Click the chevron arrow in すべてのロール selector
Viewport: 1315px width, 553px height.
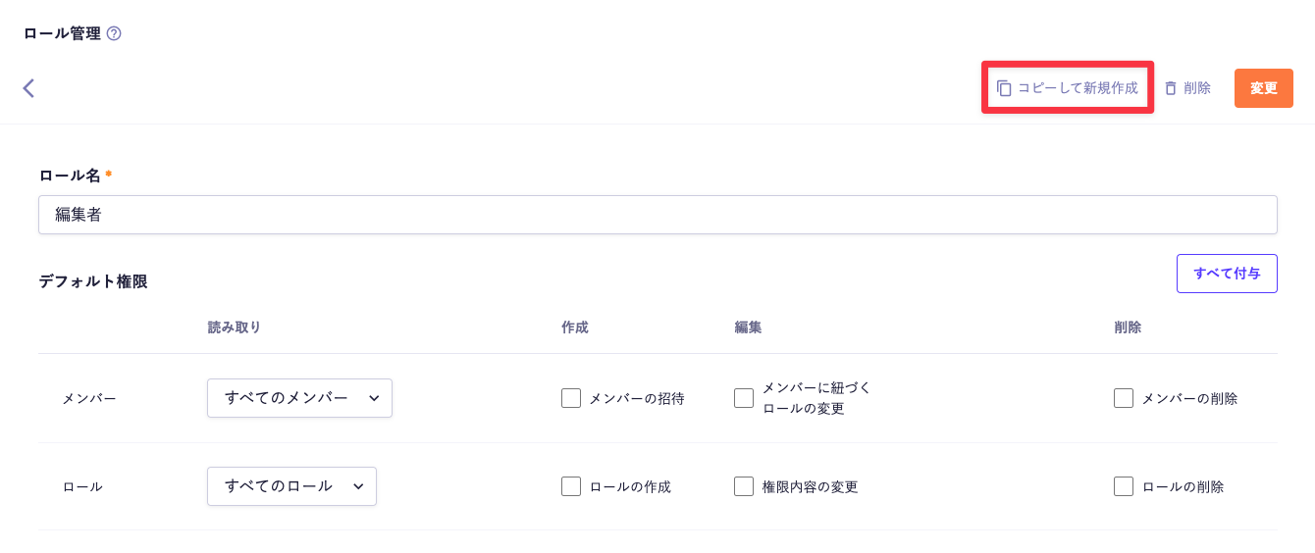click(x=358, y=486)
